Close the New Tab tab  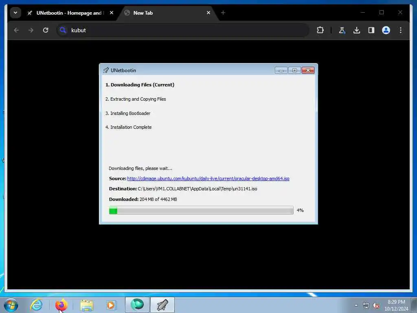(208, 13)
